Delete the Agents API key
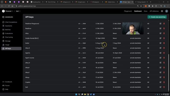The width and height of the screenshot is (170, 96). 164,53
